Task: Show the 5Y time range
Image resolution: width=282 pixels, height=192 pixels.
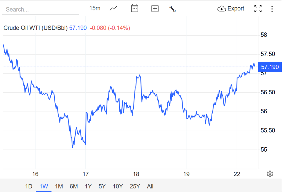Action: point(102,186)
